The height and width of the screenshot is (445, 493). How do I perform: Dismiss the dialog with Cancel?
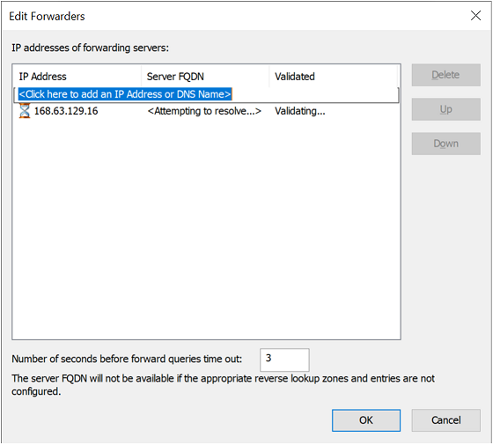click(445, 420)
